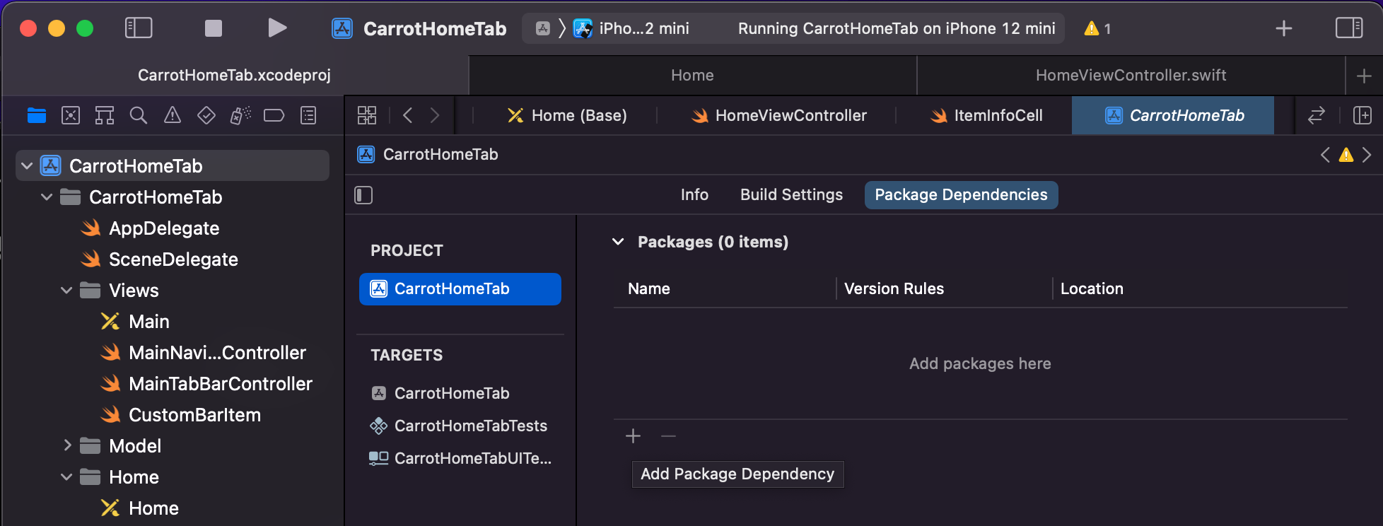This screenshot has width=1383, height=526.
Task: Jump to the next issue
Action: 1367,155
